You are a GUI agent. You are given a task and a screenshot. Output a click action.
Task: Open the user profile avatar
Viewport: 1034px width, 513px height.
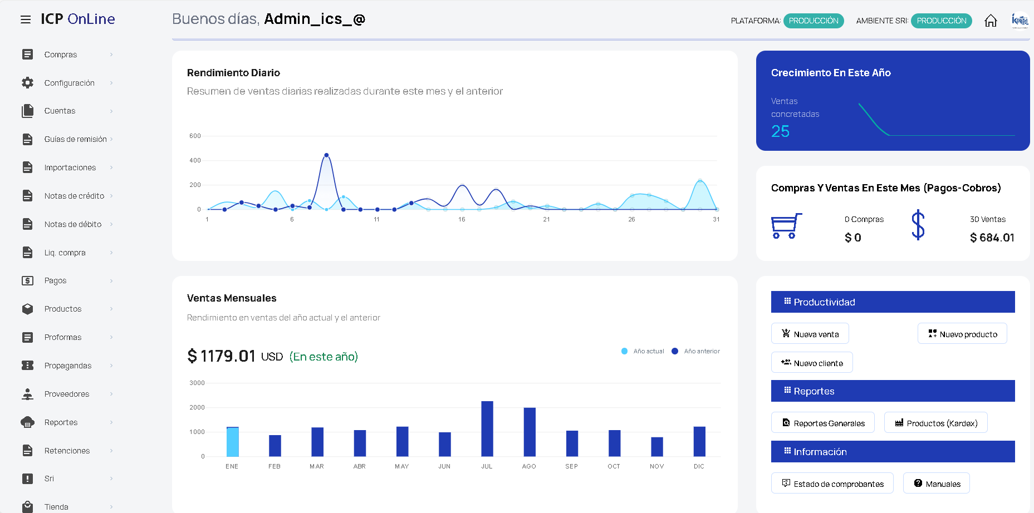pyautogui.click(x=1020, y=21)
